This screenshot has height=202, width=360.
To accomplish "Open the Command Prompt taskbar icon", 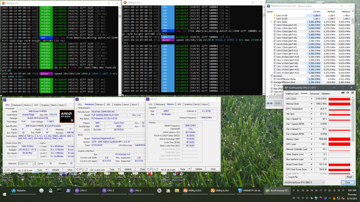I will tap(59, 191).
